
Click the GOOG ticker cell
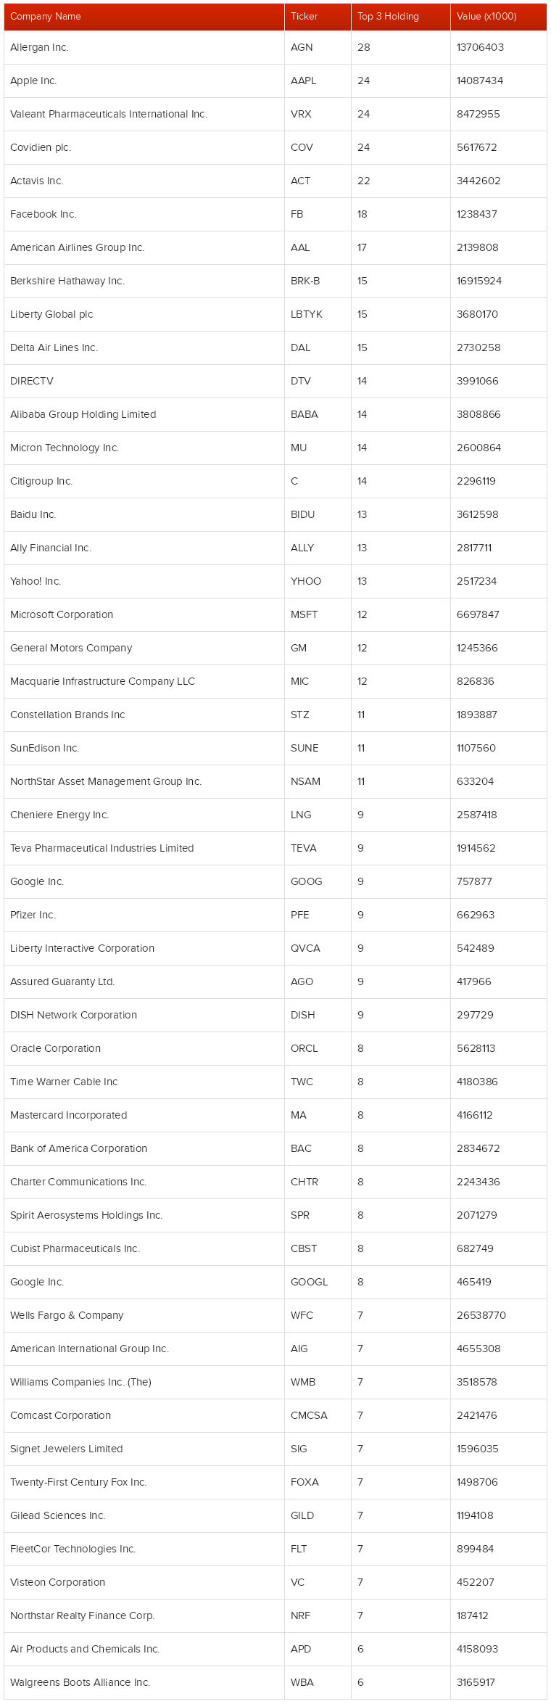(318, 881)
